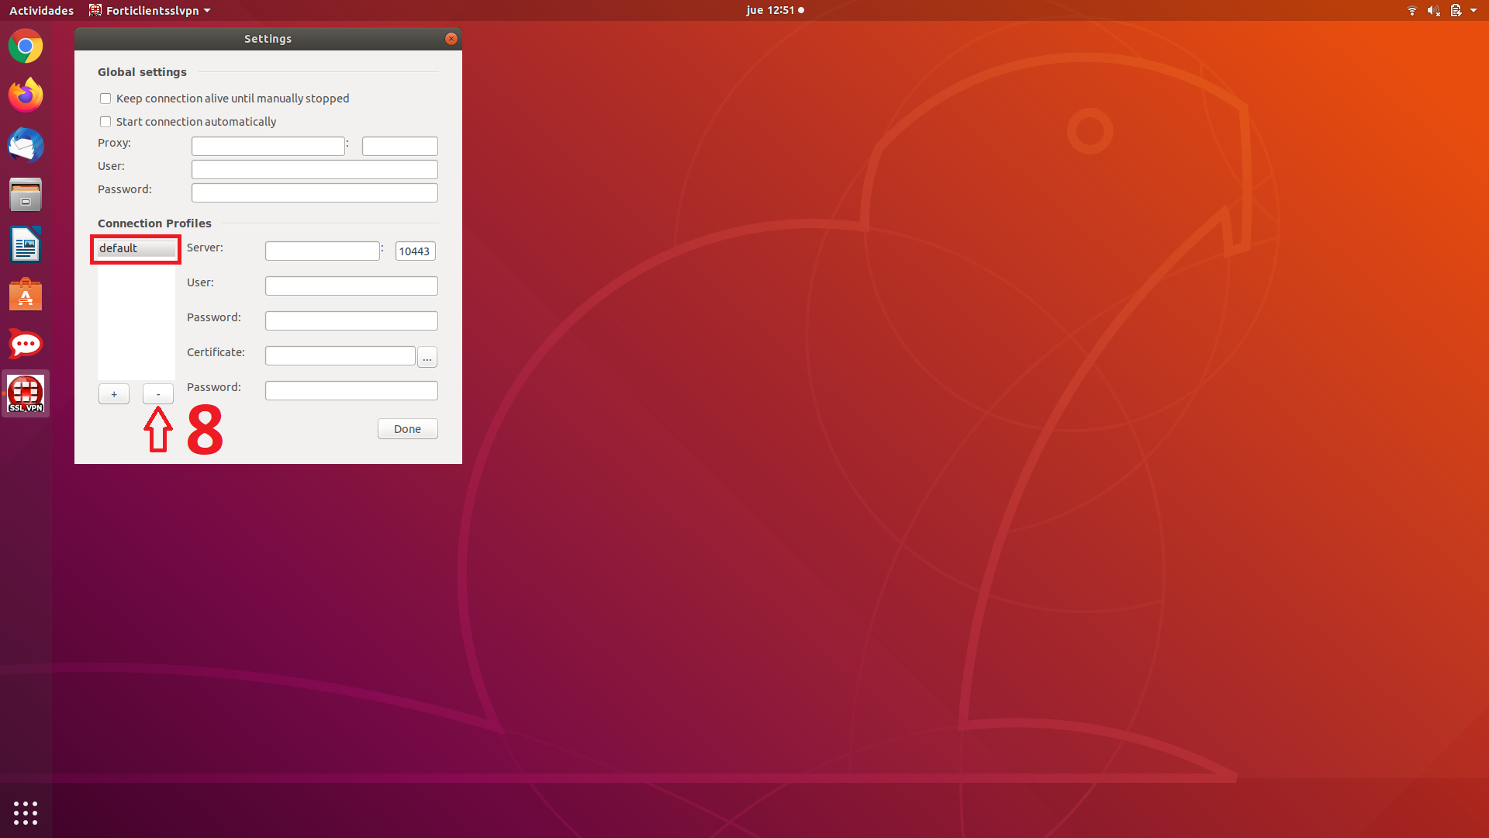Select the default connection profile

pyautogui.click(x=136, y=248)
